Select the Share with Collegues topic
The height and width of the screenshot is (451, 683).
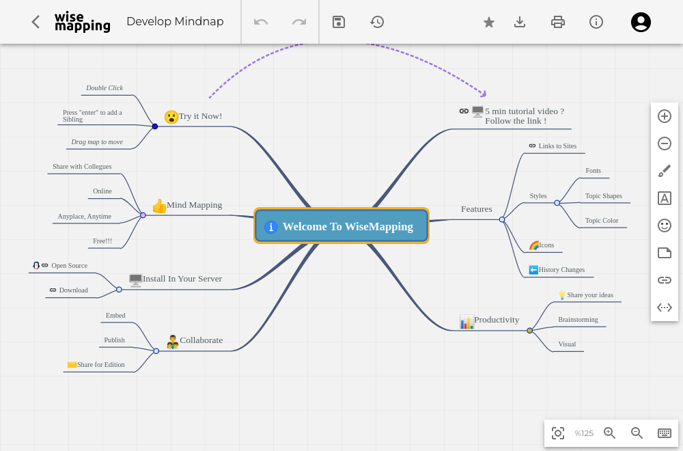(82, 167)
